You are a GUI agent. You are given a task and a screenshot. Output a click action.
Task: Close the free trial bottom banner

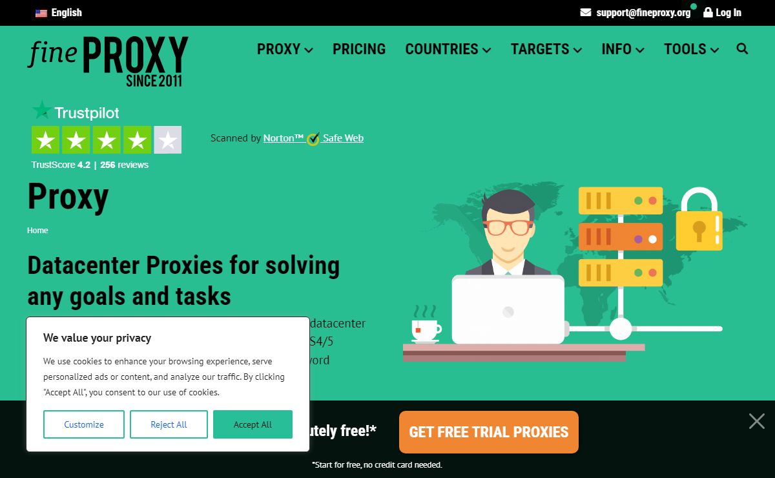pyautogui.click(x=757, y=421)
